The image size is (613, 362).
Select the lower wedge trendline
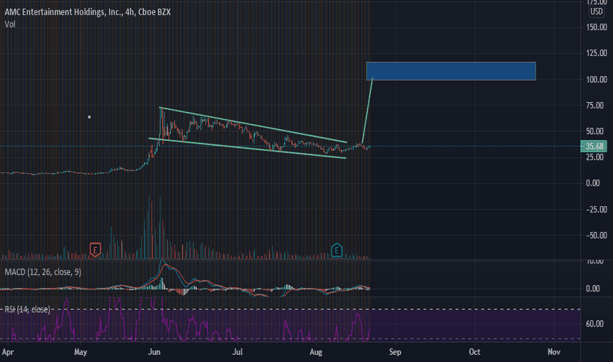coord(247,148)
